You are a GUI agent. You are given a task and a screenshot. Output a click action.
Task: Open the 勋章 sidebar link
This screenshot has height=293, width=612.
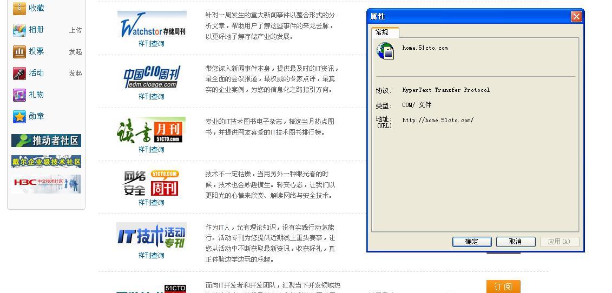pos(36,116)
